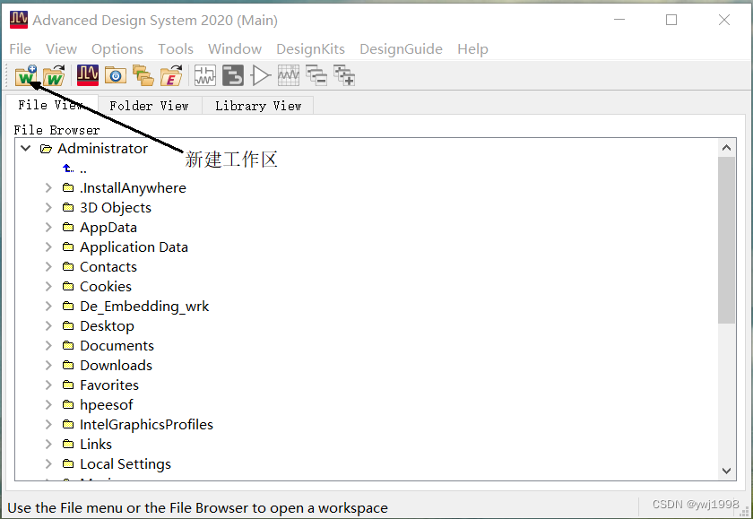Expand the AppData folder
Image resolution: width=753 pixels, height=519 pixels.
[48, 227]
